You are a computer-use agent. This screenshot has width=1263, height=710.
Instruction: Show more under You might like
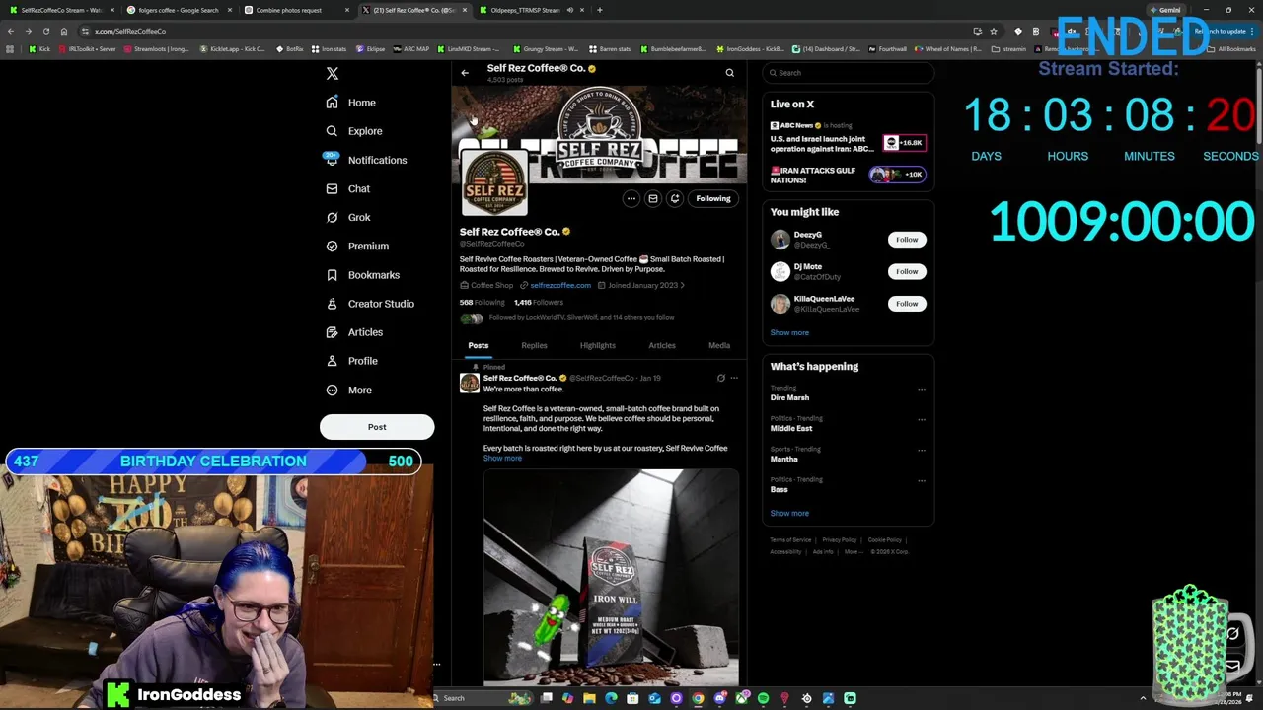pos(789,332)
